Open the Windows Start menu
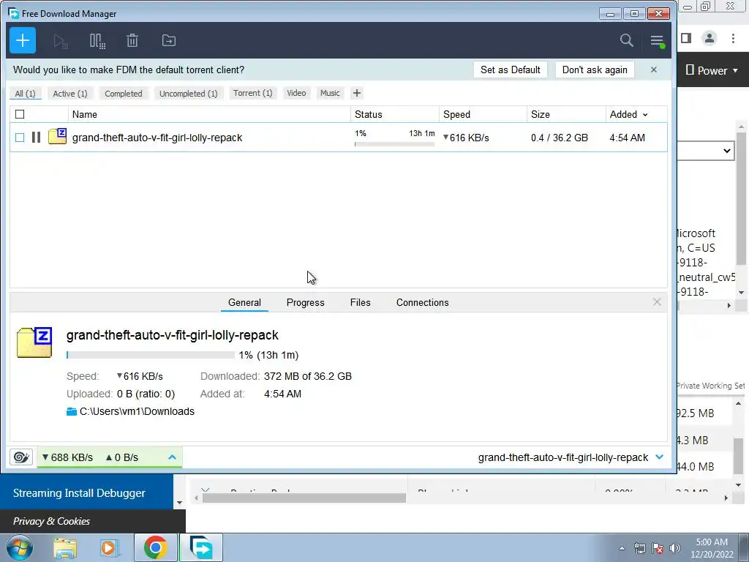749x562 pixels. [20, 547]
